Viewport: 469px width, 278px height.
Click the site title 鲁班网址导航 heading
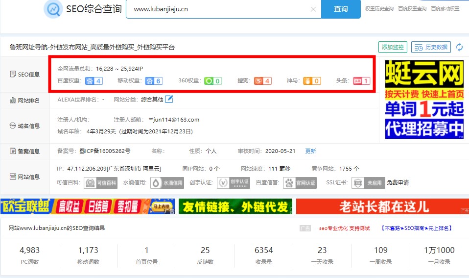pyautogui.click(x=92, y=47)
